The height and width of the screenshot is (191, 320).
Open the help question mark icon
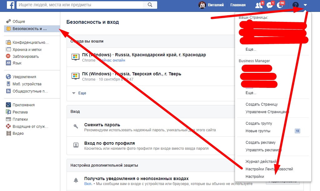(296, 5)
